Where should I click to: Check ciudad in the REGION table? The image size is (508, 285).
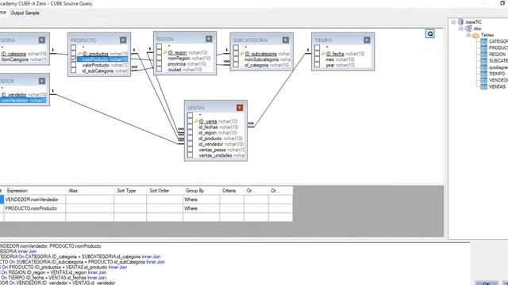pos(159,70)
